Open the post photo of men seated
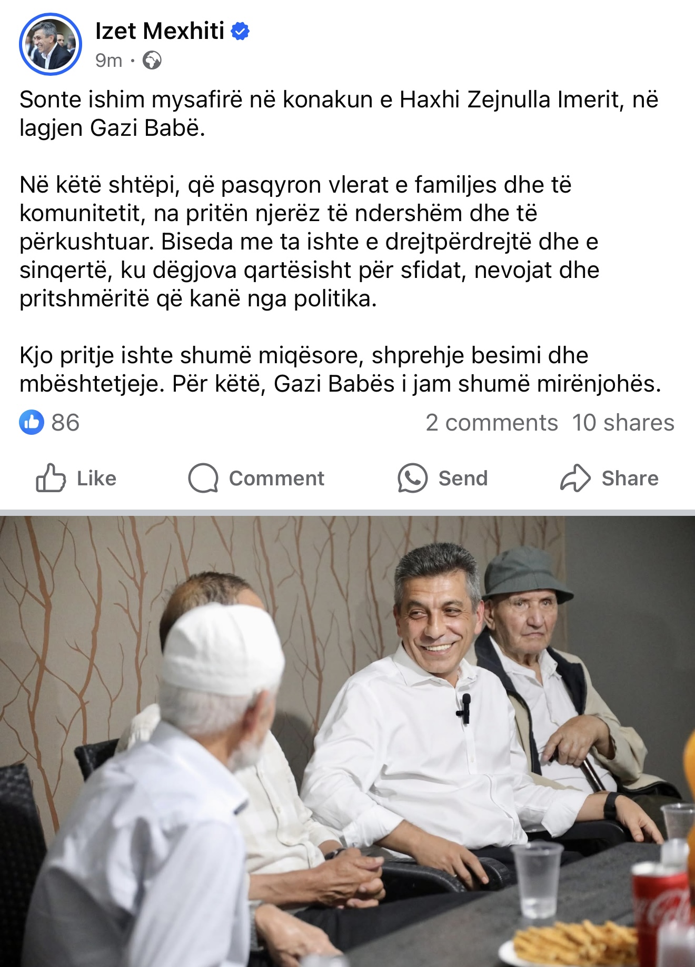695x967 pixels. (x=347, y=741)
